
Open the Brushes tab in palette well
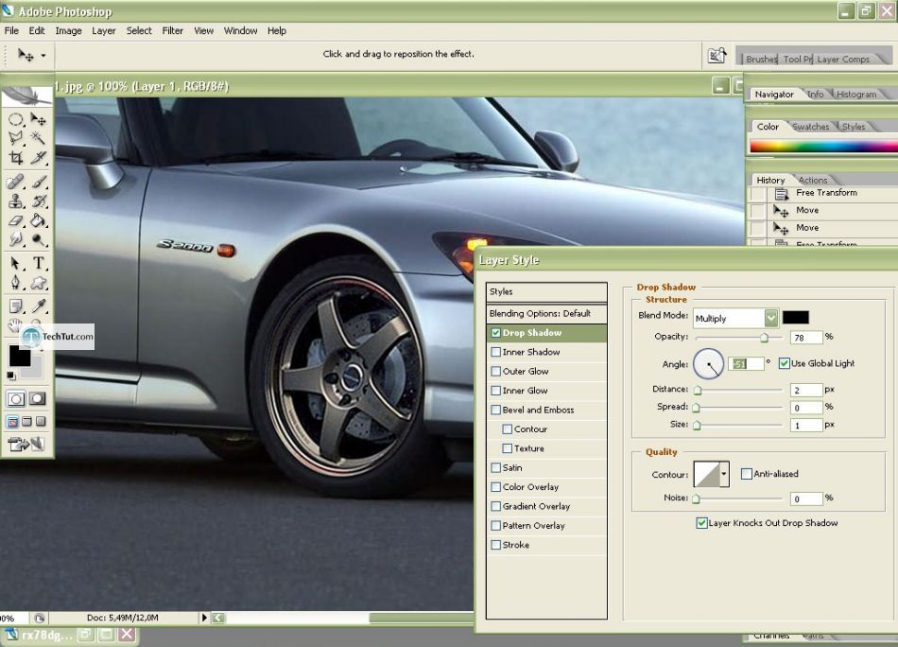761,59
